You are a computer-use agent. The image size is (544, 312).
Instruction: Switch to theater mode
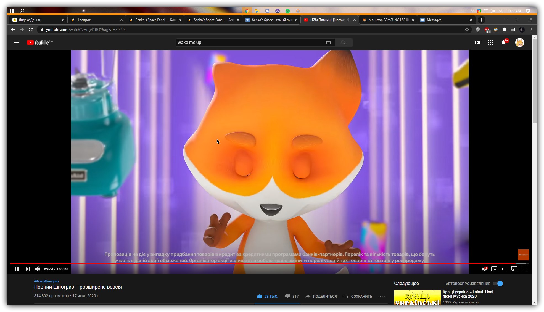tap(504, 269)
